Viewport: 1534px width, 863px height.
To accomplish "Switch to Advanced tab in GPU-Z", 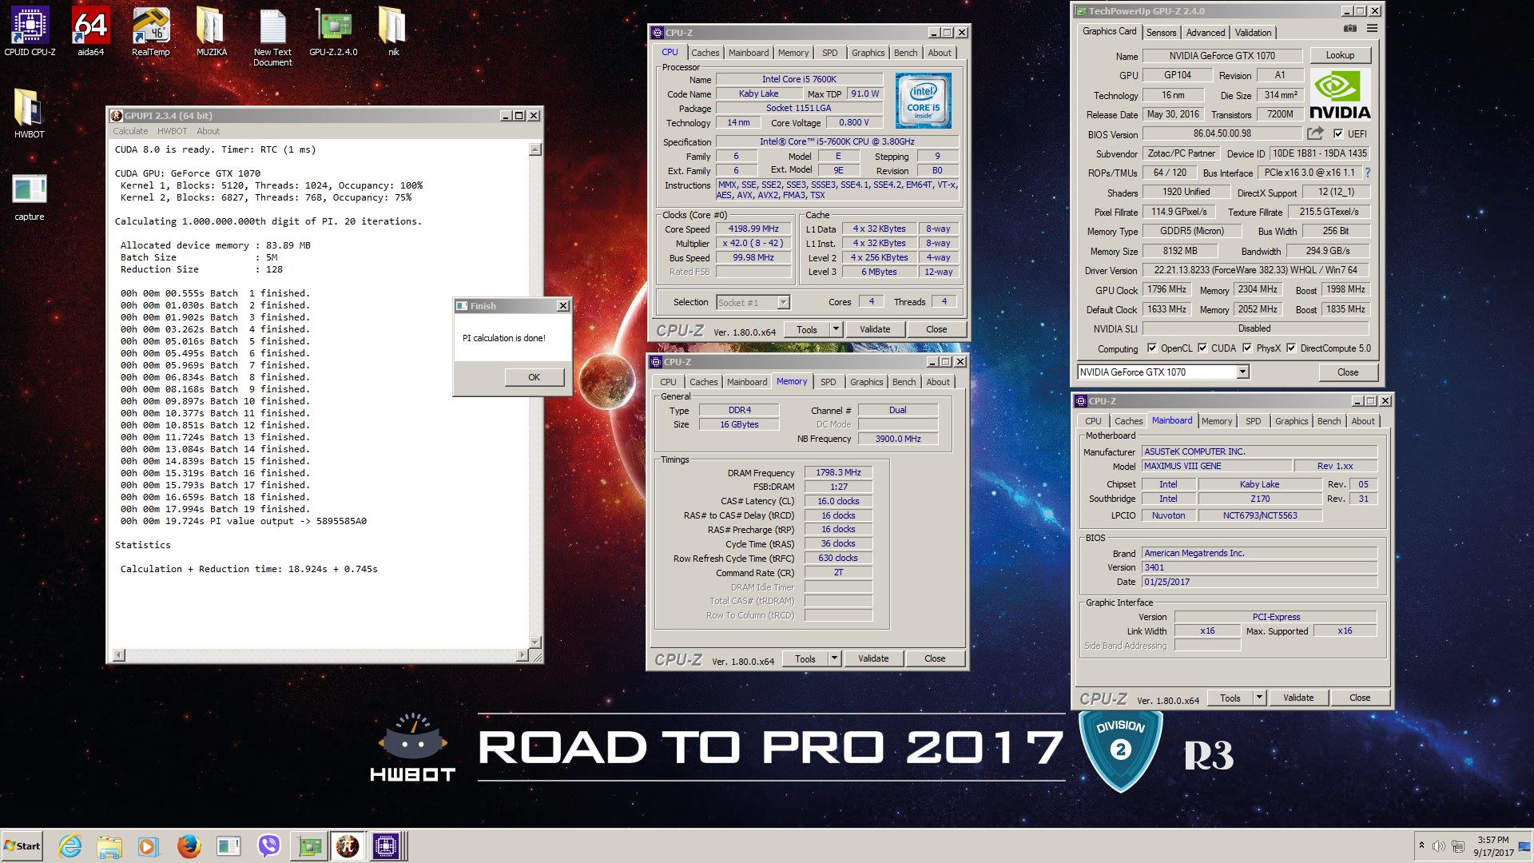I will pos(1205,33).
